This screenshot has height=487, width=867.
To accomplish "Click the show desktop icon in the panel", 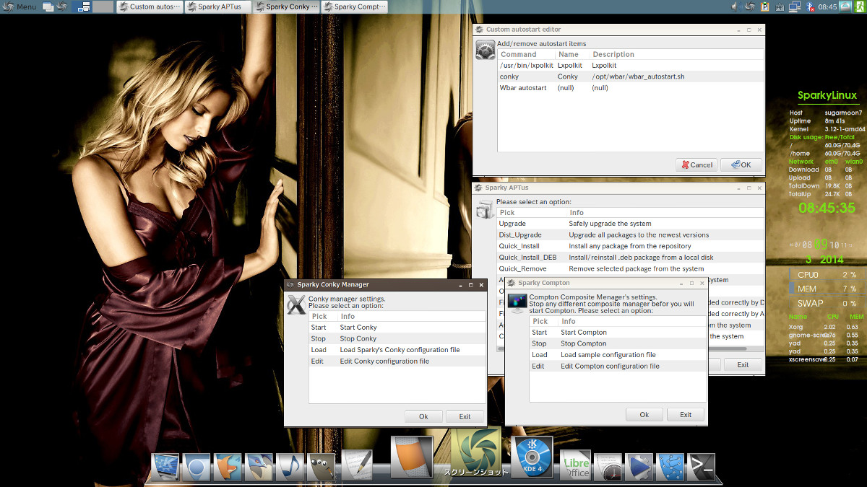I will coord(48,6).
